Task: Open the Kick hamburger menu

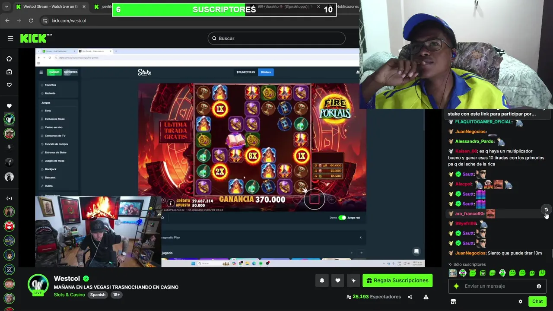Action: pyautogui.click(x=10, y=38)
